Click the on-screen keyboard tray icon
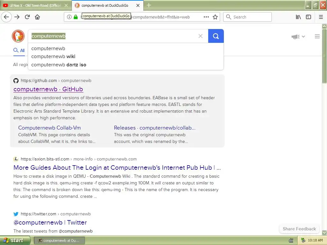 tap(291, 241)
